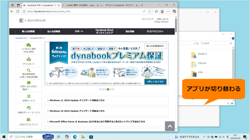
Task: Click the お問い合わせ header link
Action: tap(162, 19)
